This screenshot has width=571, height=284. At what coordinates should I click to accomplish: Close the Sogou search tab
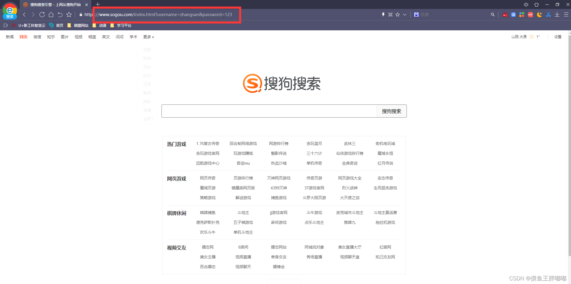(x=87, y=5)
